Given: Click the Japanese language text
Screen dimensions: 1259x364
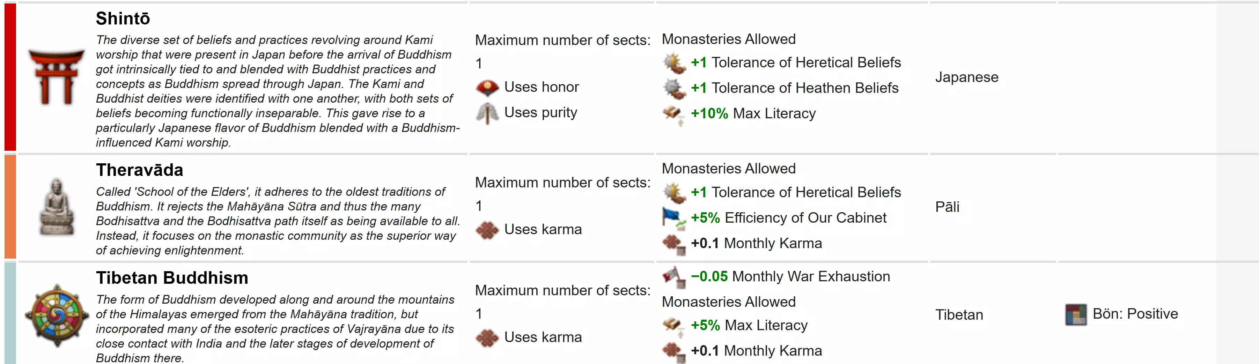Looking at the screenshot, I should click(x=966, y=77).
